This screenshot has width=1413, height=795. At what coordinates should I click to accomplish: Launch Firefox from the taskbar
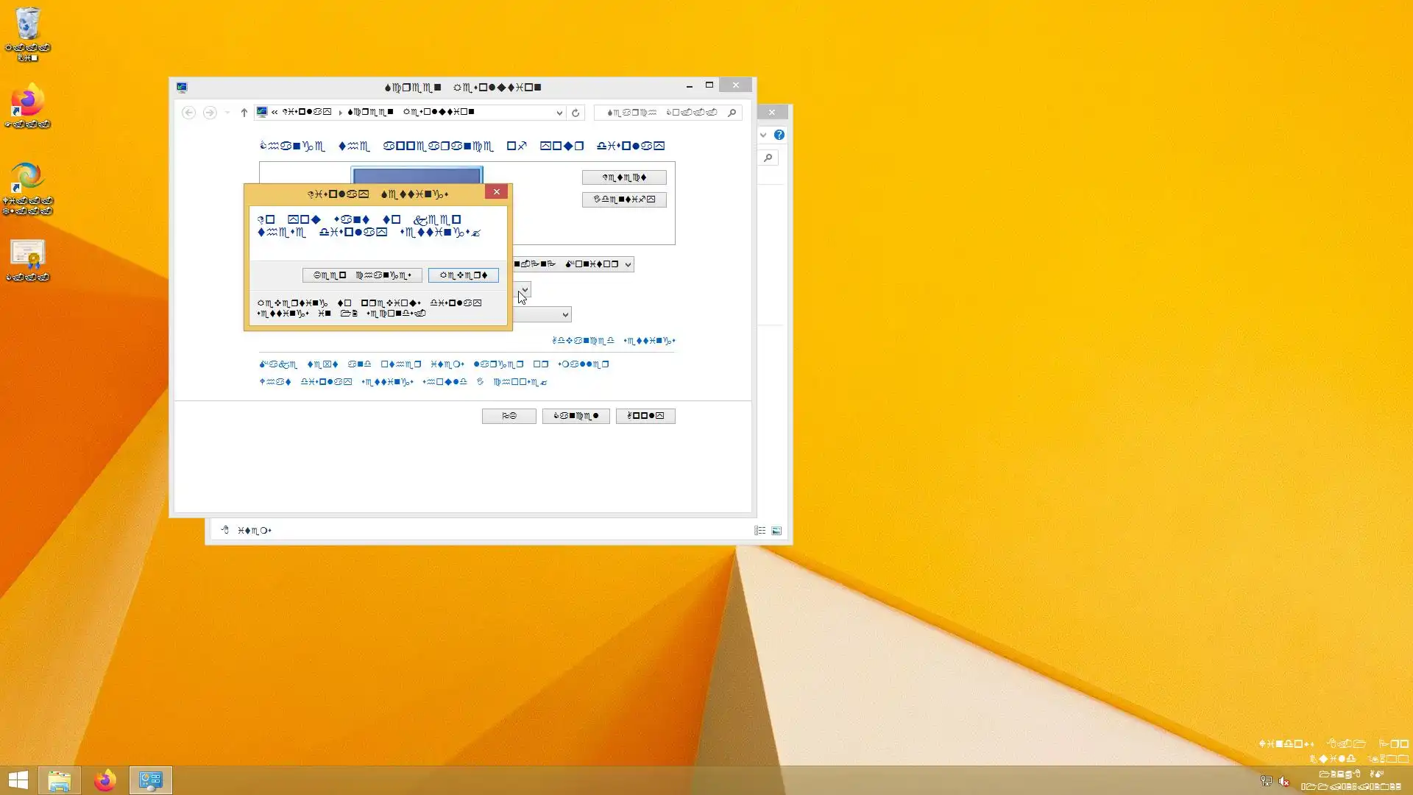[x=105, y=780]
